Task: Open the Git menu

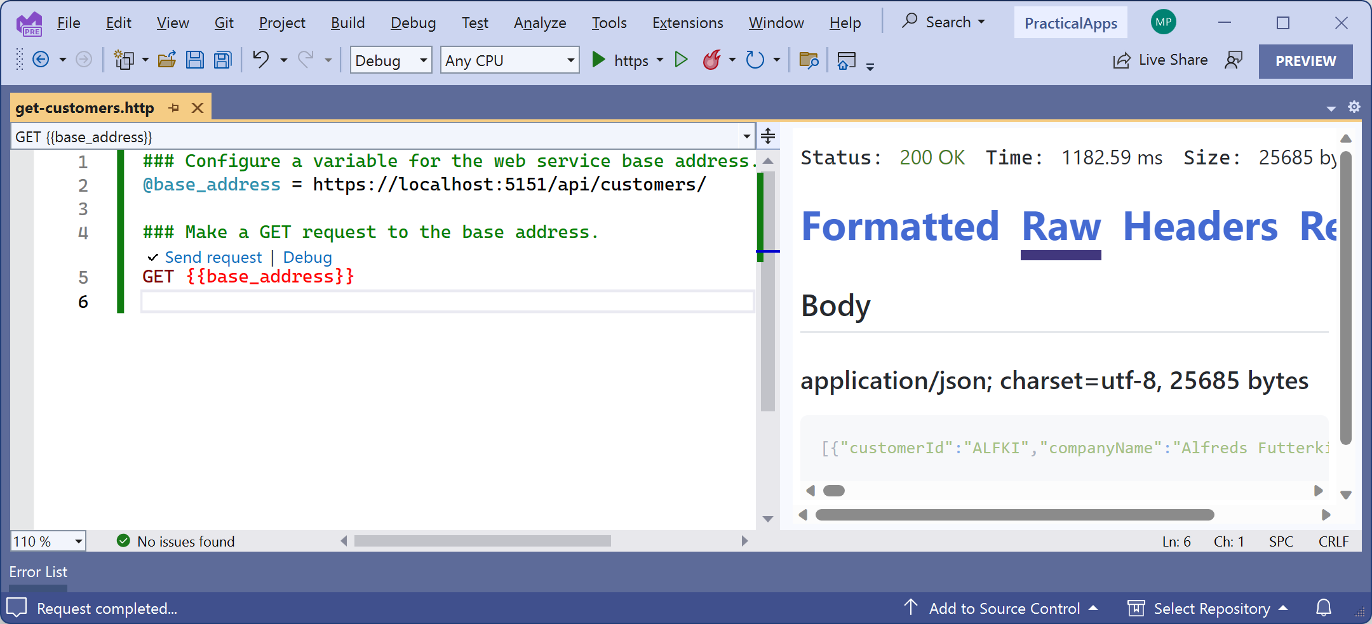Action: [x=224, y=23]
